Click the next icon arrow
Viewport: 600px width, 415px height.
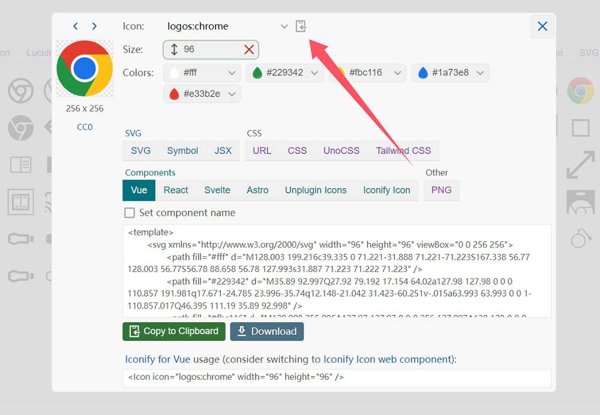point(94,26)
